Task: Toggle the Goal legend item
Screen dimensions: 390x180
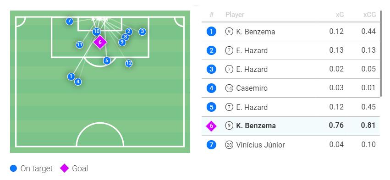Action: pos(74,169)
